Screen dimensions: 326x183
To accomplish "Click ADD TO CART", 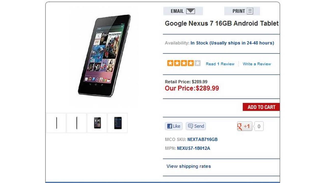I will click(261, 107).
